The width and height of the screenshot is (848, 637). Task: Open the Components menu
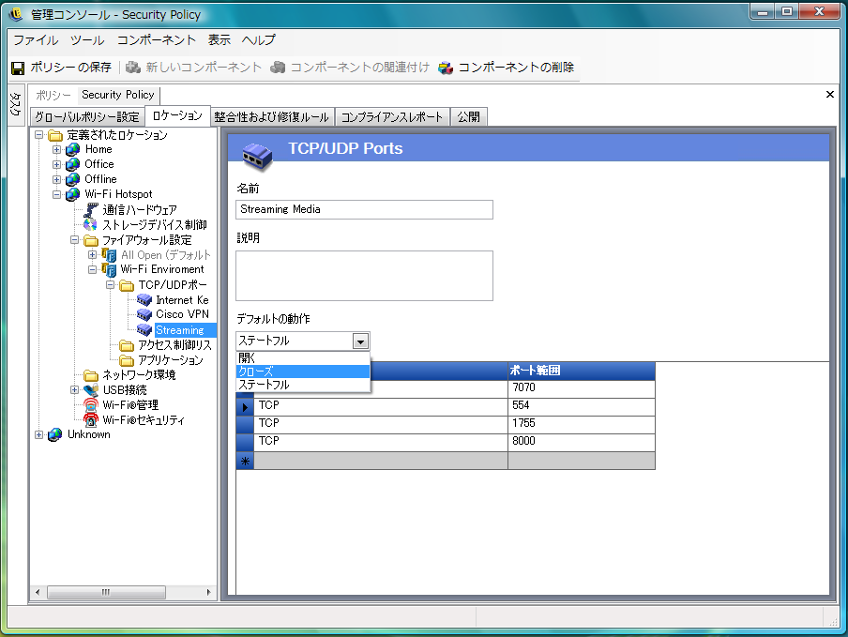click(x=157, y=40)
